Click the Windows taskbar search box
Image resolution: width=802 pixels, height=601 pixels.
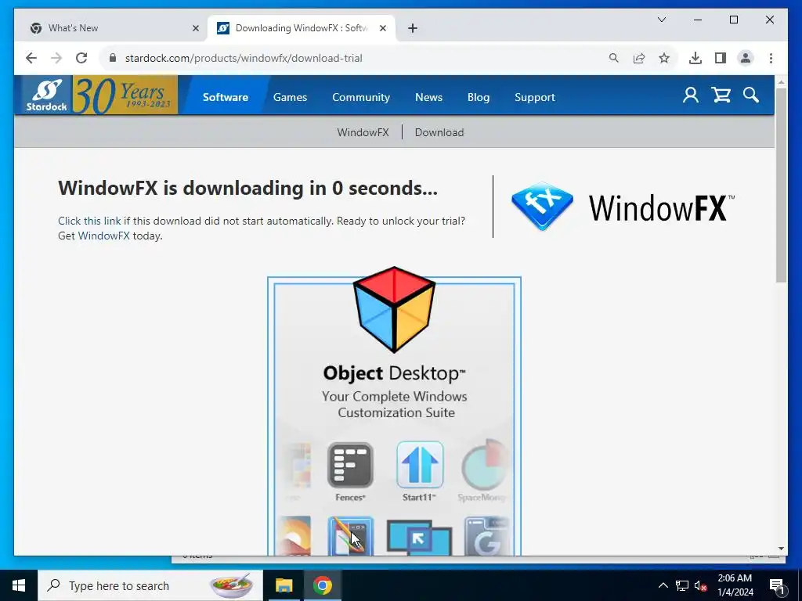(150, 585)
